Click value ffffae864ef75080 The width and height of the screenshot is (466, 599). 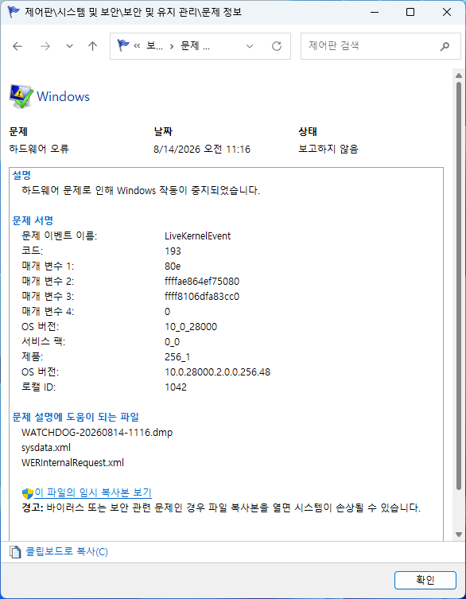202,282
